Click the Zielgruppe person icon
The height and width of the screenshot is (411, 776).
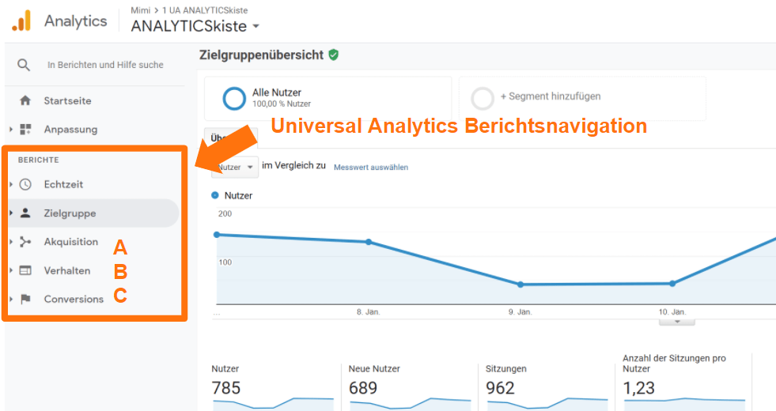point(25,213)
